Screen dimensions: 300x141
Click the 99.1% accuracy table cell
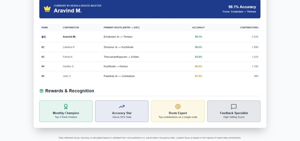(198, 37)
